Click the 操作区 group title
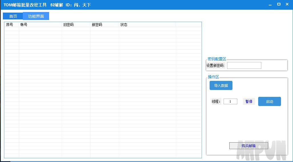This screenshot has width=293, height=162. [213, 77]
